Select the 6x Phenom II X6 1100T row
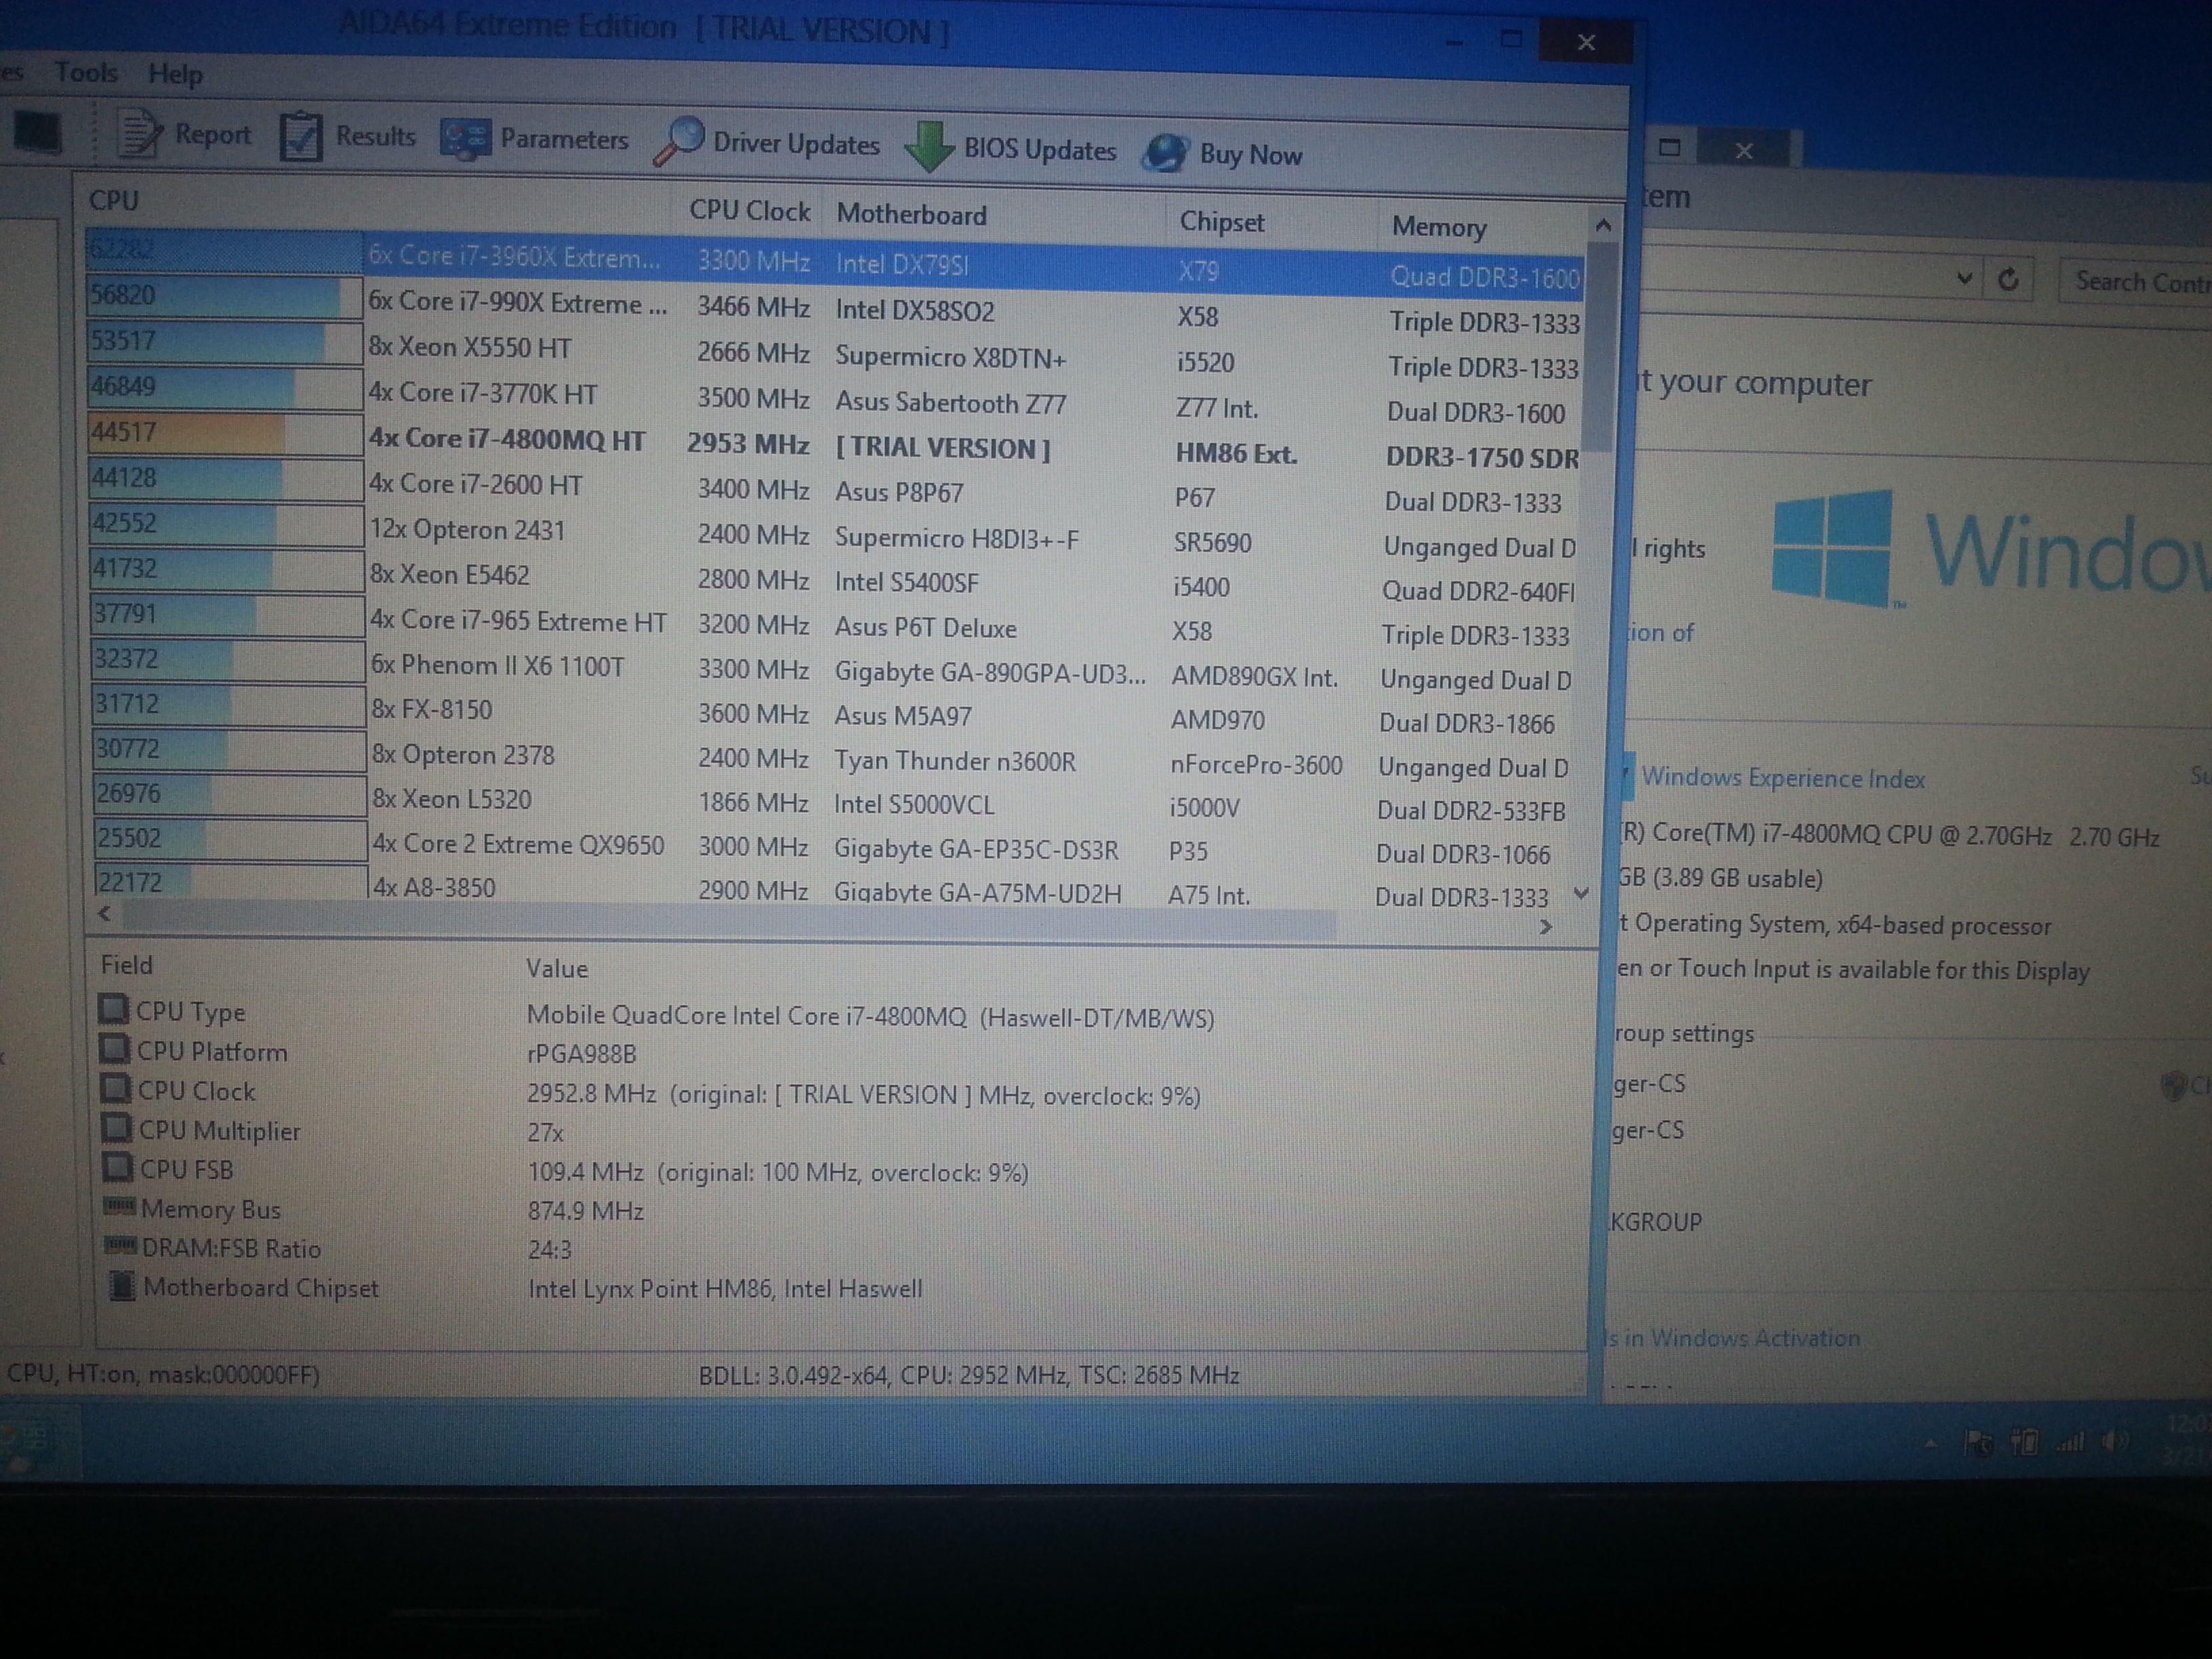 tap(834, 669)
